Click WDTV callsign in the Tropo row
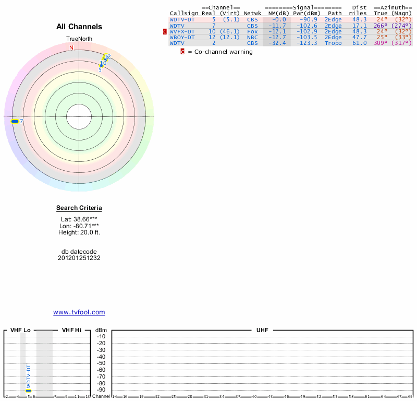The image size is (417, 401). point(177,43)
